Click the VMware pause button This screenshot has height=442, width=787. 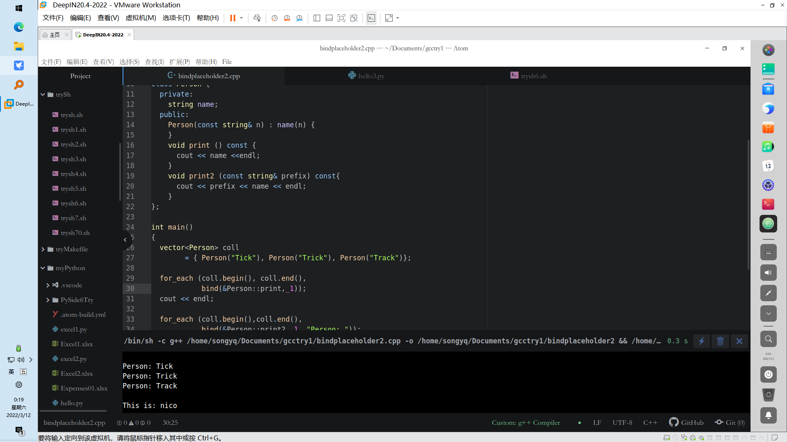point(232,18)
